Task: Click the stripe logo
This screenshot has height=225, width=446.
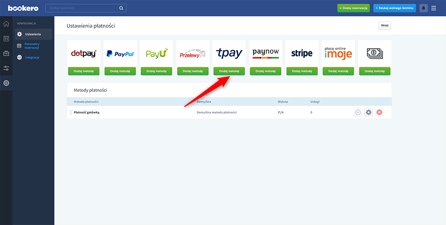Action: [302, 53]
